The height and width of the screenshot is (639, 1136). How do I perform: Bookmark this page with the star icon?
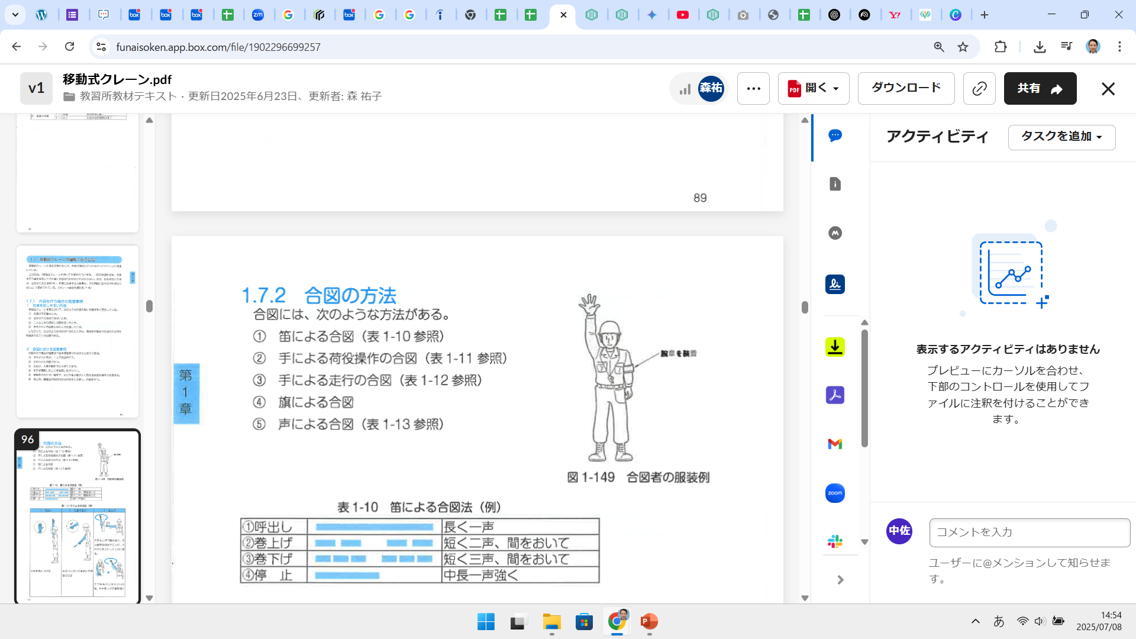click(x=963, y=47)
